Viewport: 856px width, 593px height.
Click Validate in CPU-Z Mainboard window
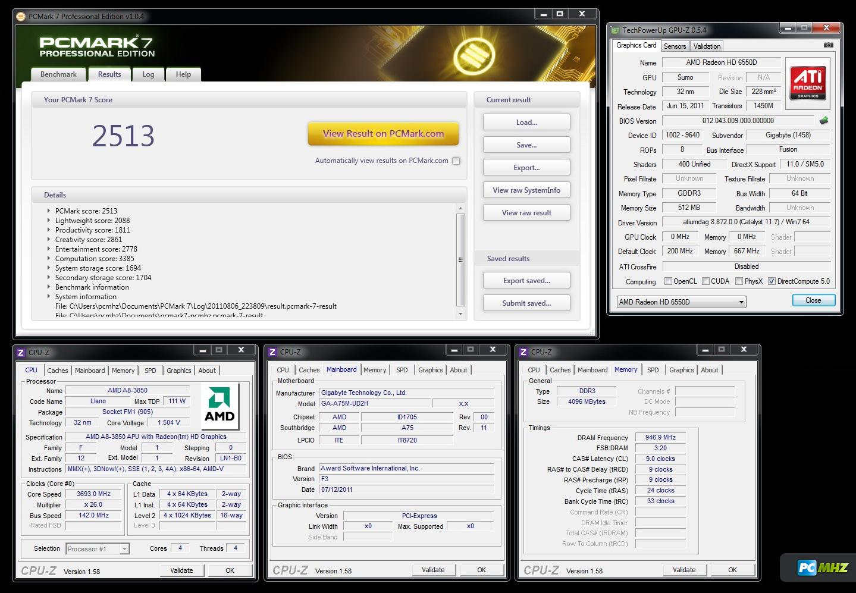(x=433, y=570)
